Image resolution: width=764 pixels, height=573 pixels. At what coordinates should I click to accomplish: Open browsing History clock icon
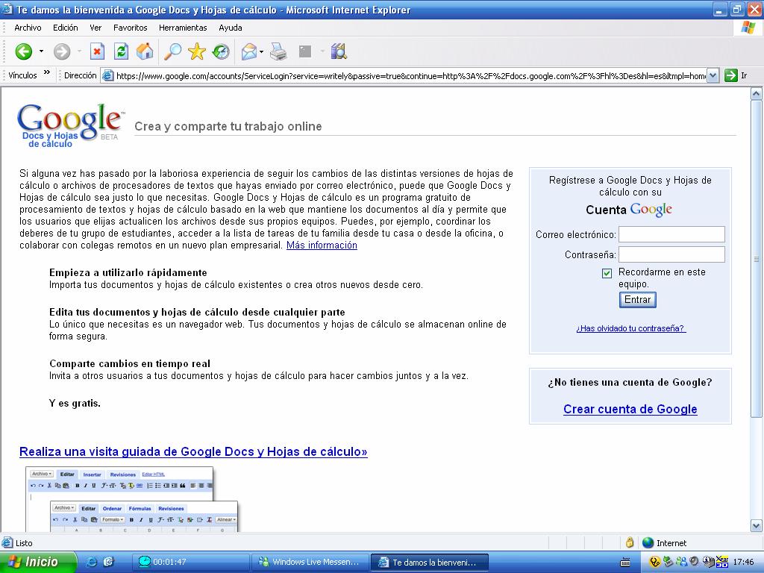[221, 51]
